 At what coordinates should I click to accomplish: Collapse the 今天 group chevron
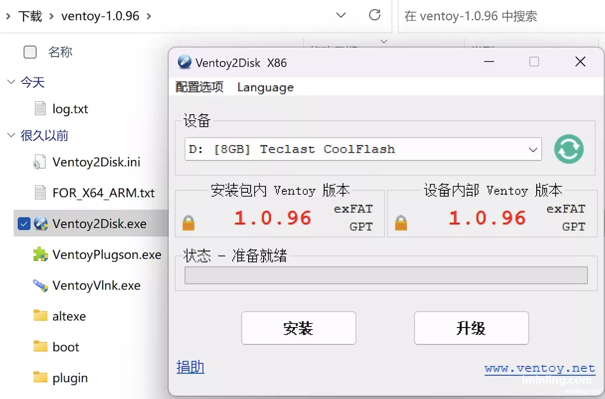11,82
